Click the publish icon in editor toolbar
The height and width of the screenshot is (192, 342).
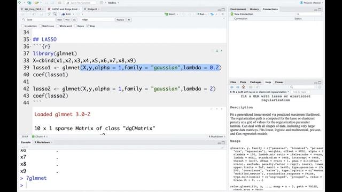212,14
